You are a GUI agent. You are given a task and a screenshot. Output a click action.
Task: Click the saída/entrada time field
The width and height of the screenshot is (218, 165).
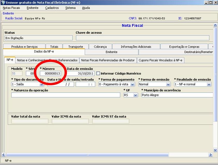(x=85, y=84)
